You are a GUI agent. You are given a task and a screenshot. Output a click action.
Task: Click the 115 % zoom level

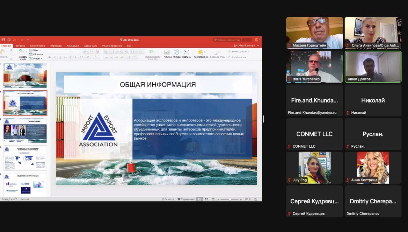tap(248, 199)
